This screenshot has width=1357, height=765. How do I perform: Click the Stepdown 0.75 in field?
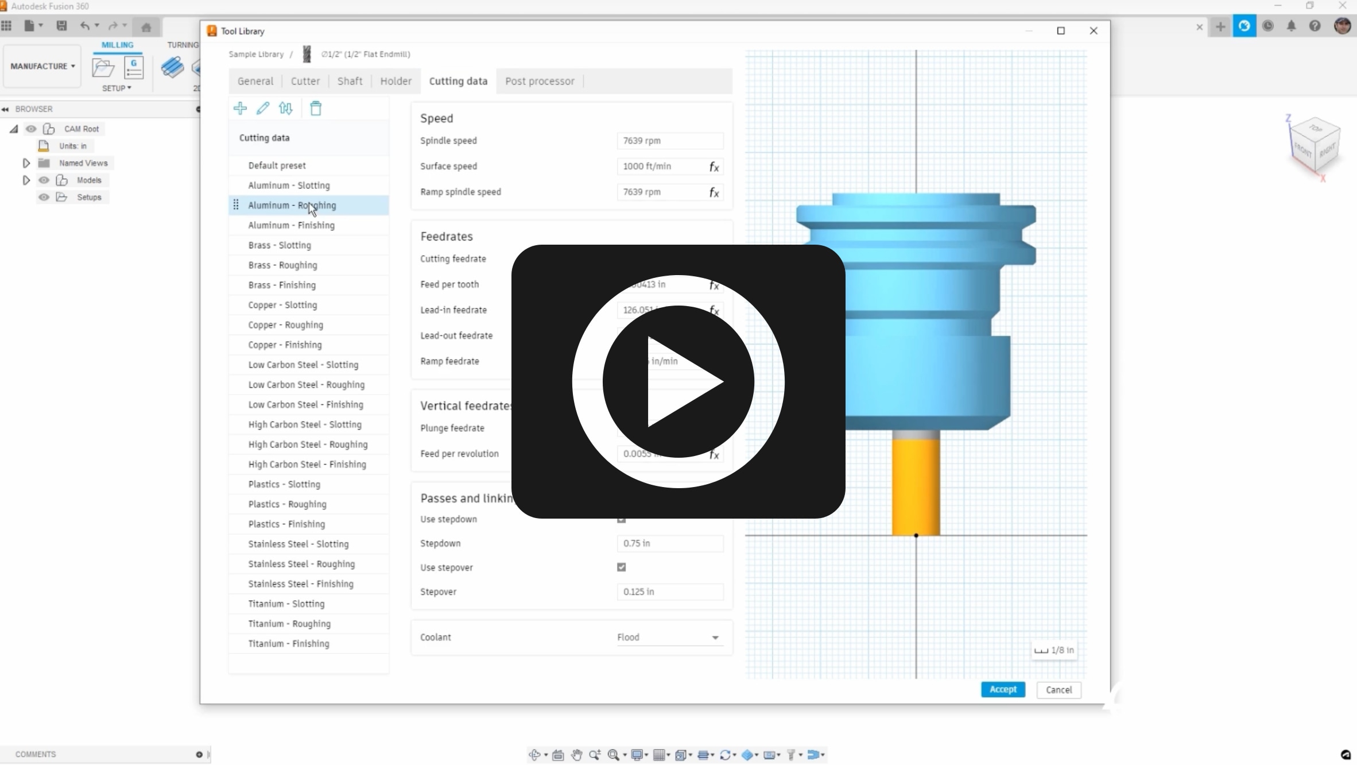tap(670, 543)
